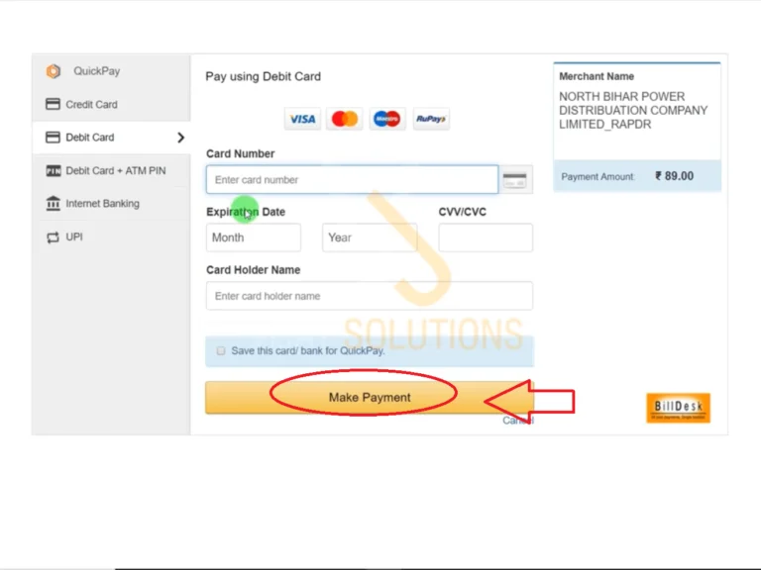
Task: Choose Debit Card + ATM PIN option
Action: tap(112, 170)
